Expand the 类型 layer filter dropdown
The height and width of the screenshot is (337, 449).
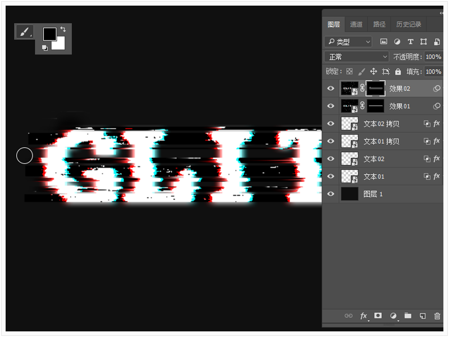pos(349,42)
